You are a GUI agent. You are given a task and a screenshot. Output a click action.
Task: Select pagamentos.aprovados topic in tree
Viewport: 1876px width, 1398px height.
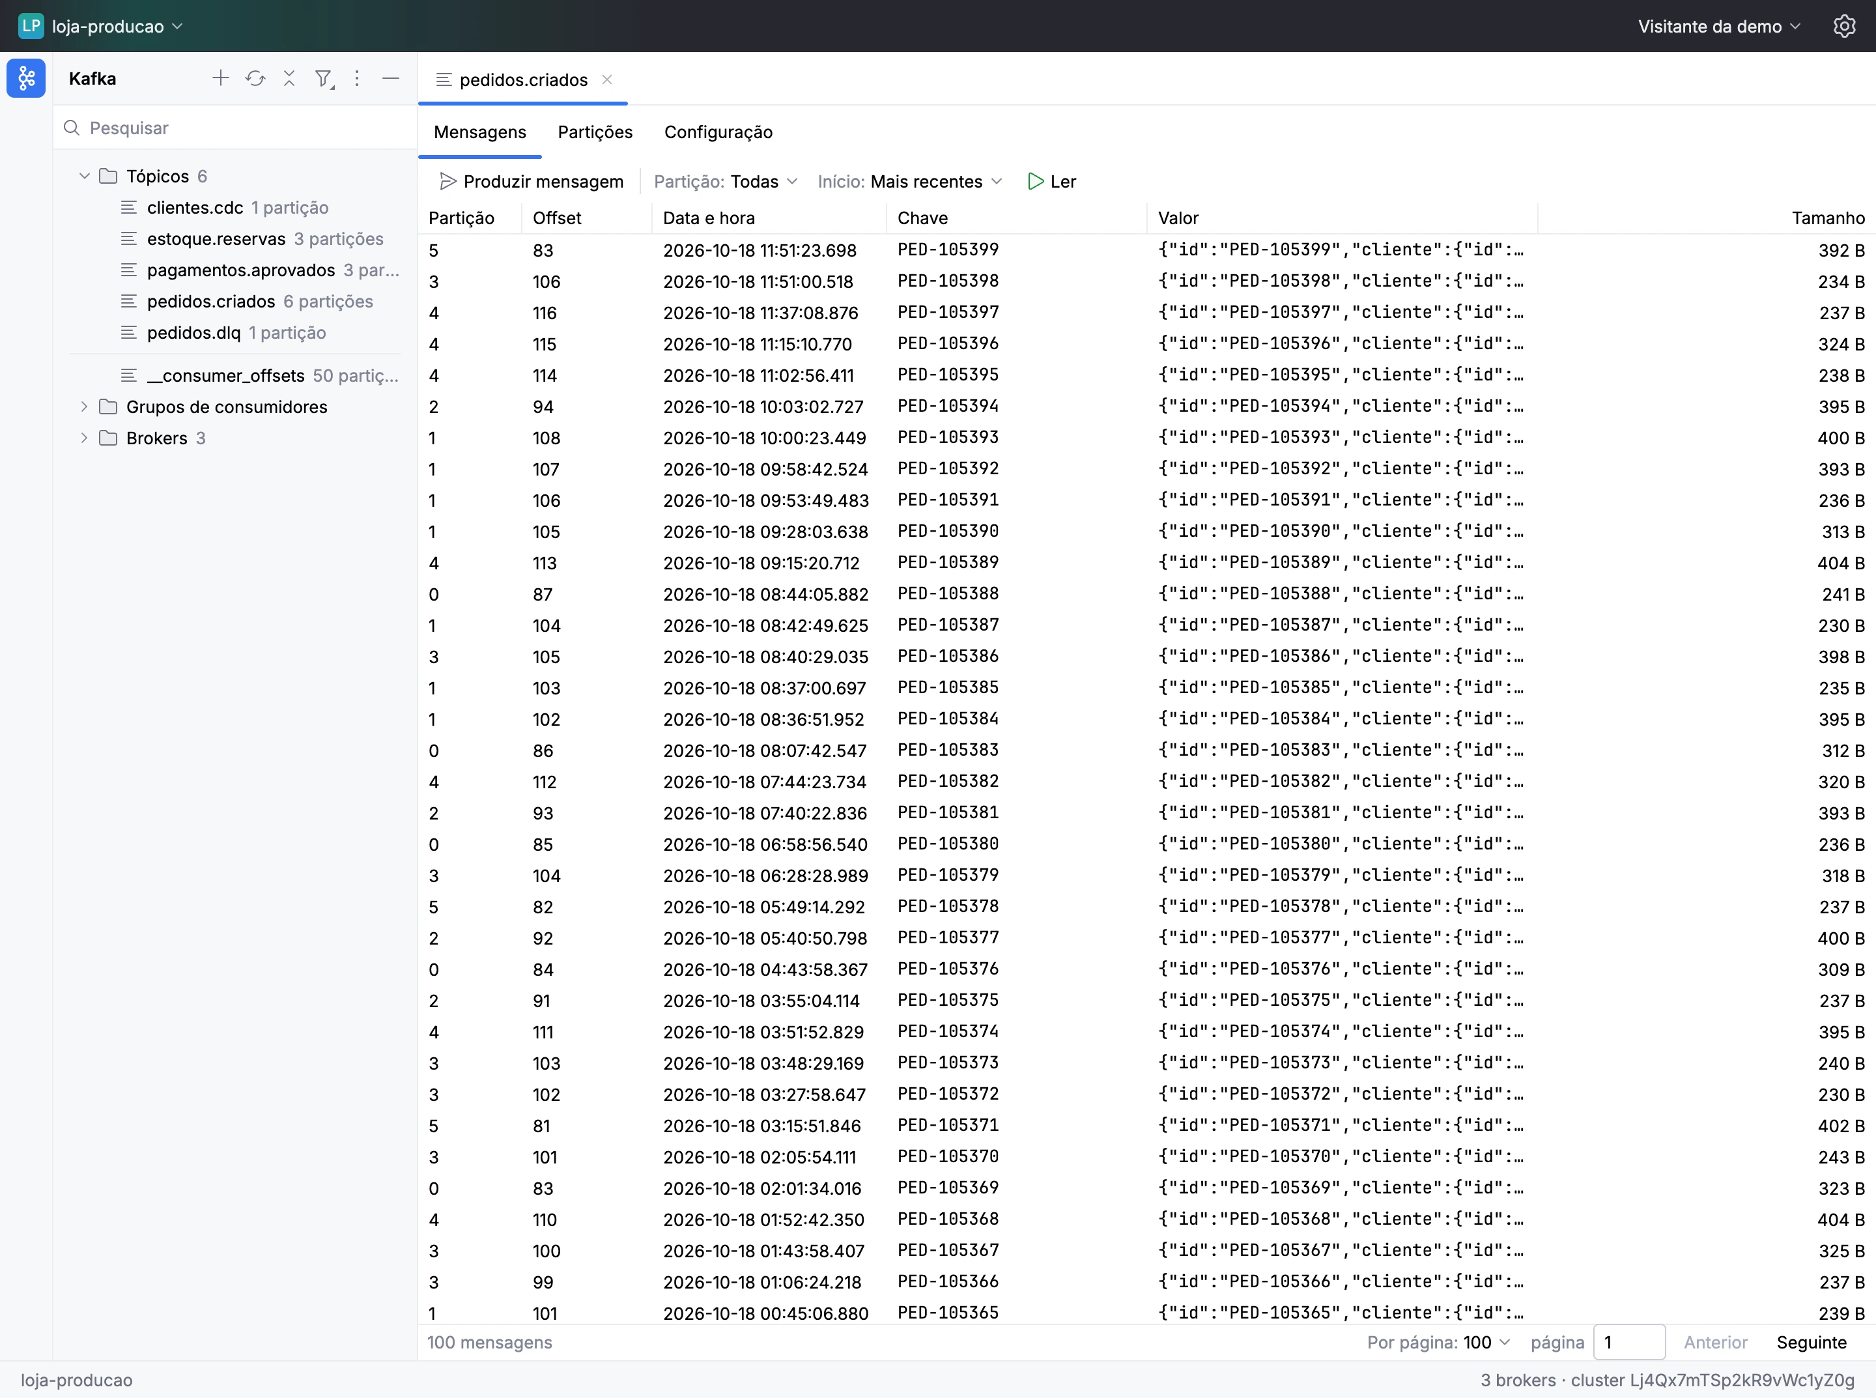click(x=235, y=270)
